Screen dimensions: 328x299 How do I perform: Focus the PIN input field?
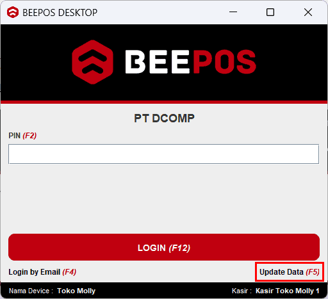coord(164,154)
